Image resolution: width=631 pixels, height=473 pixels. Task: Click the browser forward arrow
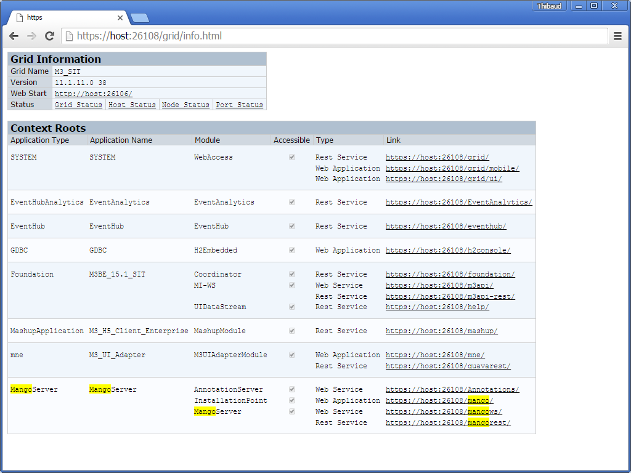31,36
